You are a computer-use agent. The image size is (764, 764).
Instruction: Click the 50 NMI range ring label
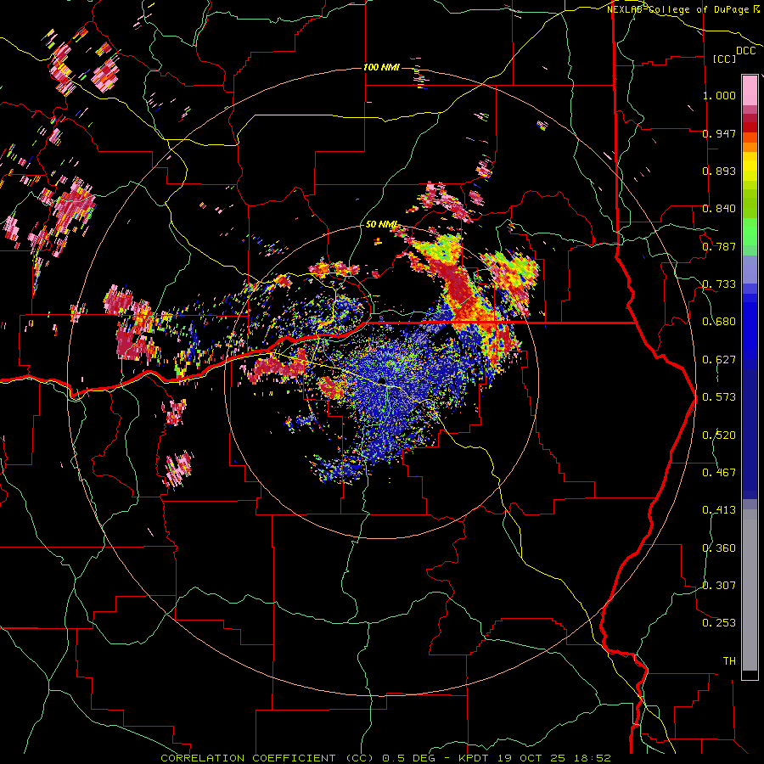click(381, 225)
